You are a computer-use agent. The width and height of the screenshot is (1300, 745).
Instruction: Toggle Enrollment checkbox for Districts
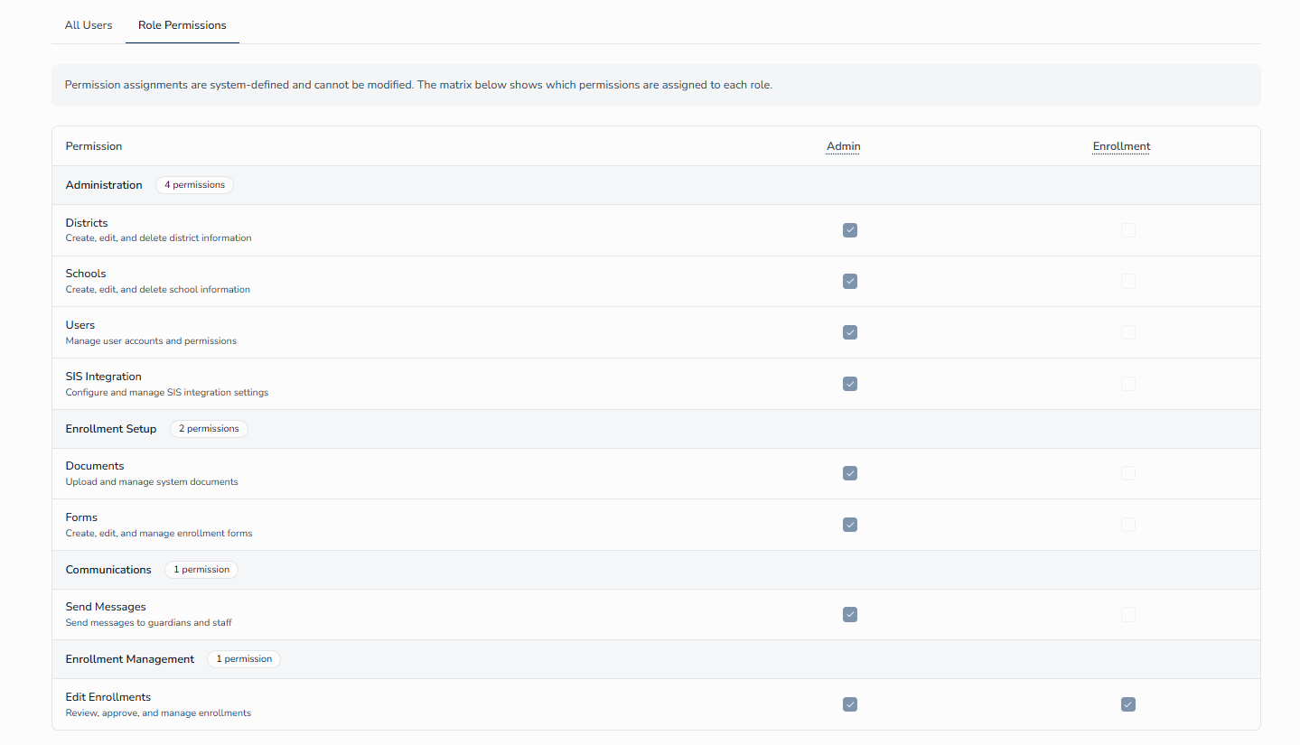pyautogui.click(x=1128, y=230)
